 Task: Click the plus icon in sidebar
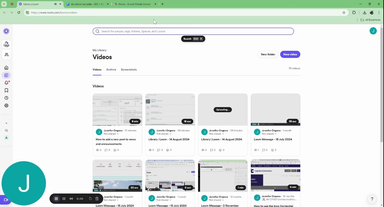tap(6, 123)
